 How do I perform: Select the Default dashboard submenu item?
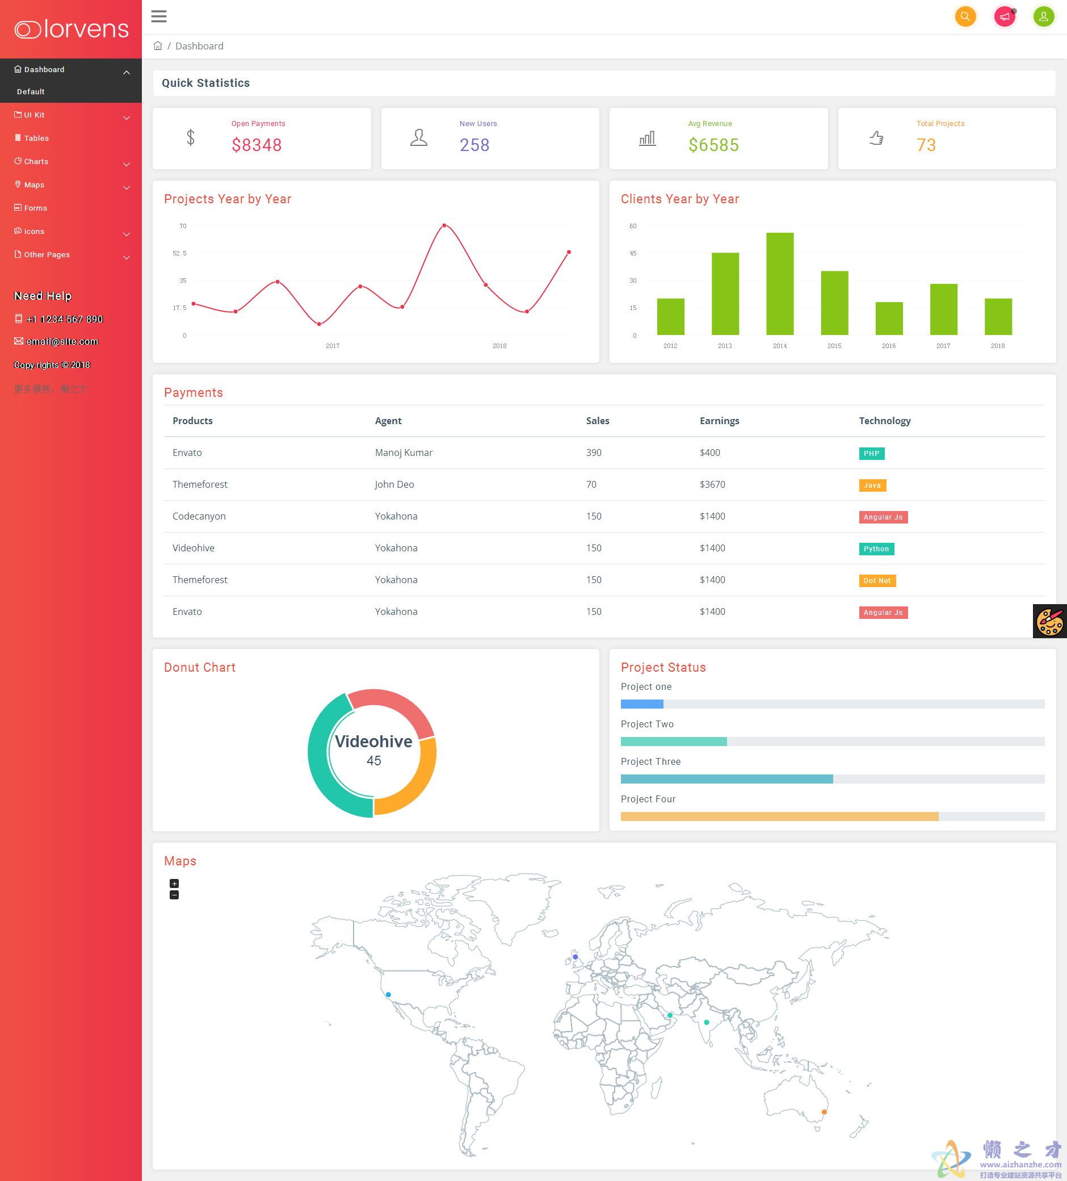pyautogui.click(x=31, y=91)
